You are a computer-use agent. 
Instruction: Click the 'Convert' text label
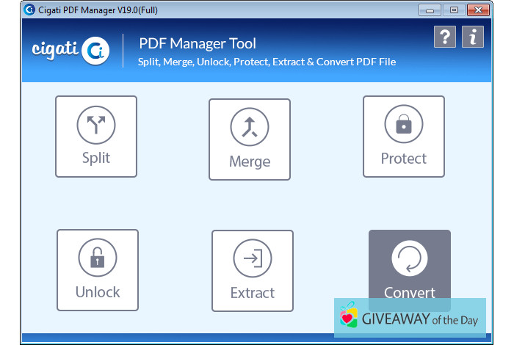(x=409, y=292)
